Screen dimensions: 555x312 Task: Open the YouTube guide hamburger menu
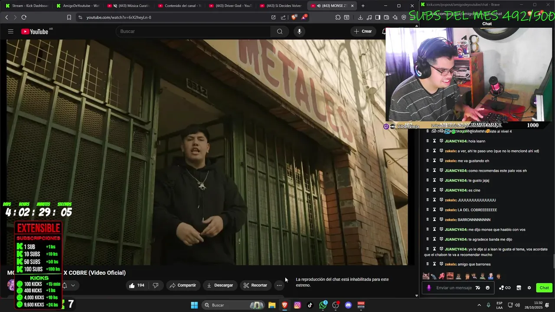(x=11, y=31)
